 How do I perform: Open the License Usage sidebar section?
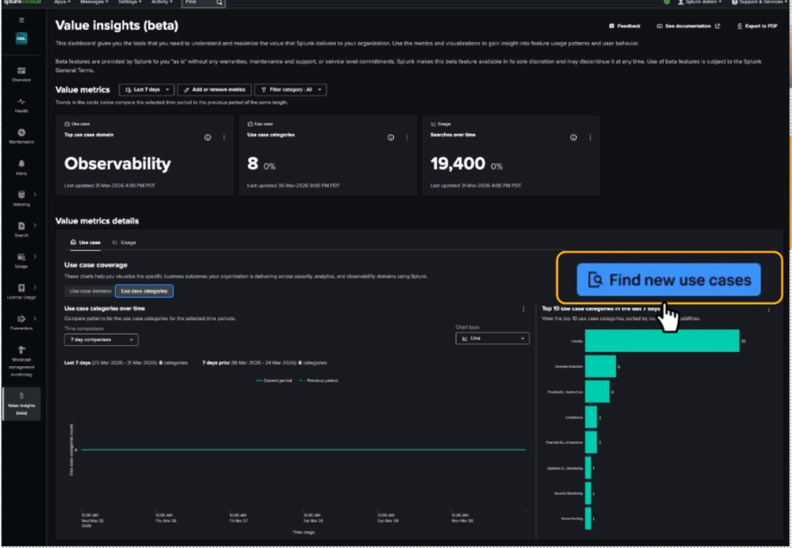(x=21, y=291)
